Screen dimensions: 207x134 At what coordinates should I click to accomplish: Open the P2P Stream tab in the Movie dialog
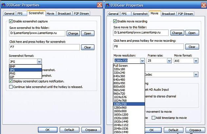click(x=185, y=13)
